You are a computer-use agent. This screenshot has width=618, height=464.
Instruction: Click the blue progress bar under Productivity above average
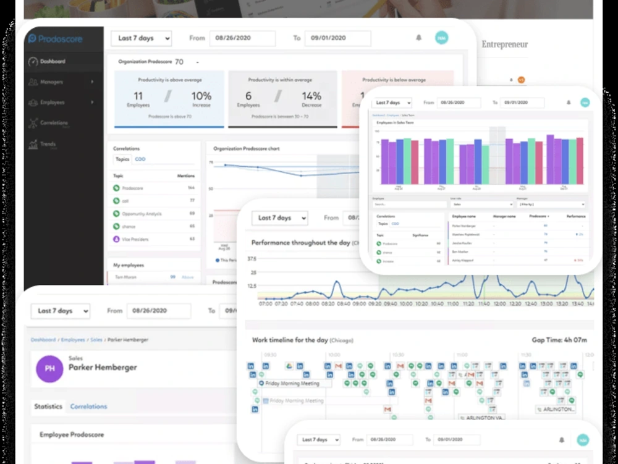[168, 127]
